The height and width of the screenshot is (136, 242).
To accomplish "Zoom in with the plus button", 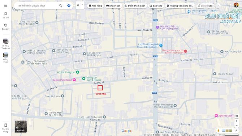I will pyautogui.click(x=237, y=121).
